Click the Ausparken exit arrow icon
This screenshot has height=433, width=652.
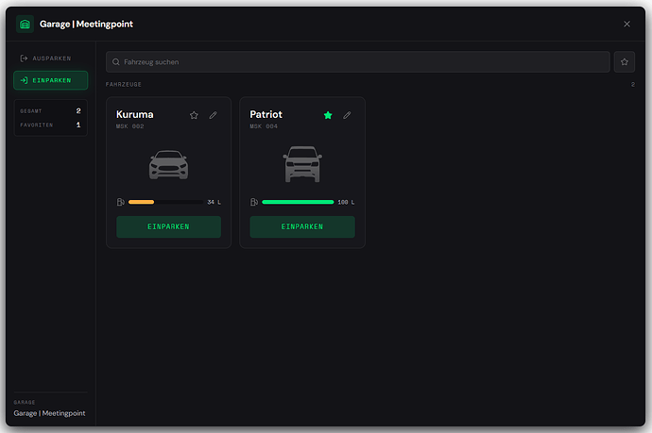[x=25, y=58]
